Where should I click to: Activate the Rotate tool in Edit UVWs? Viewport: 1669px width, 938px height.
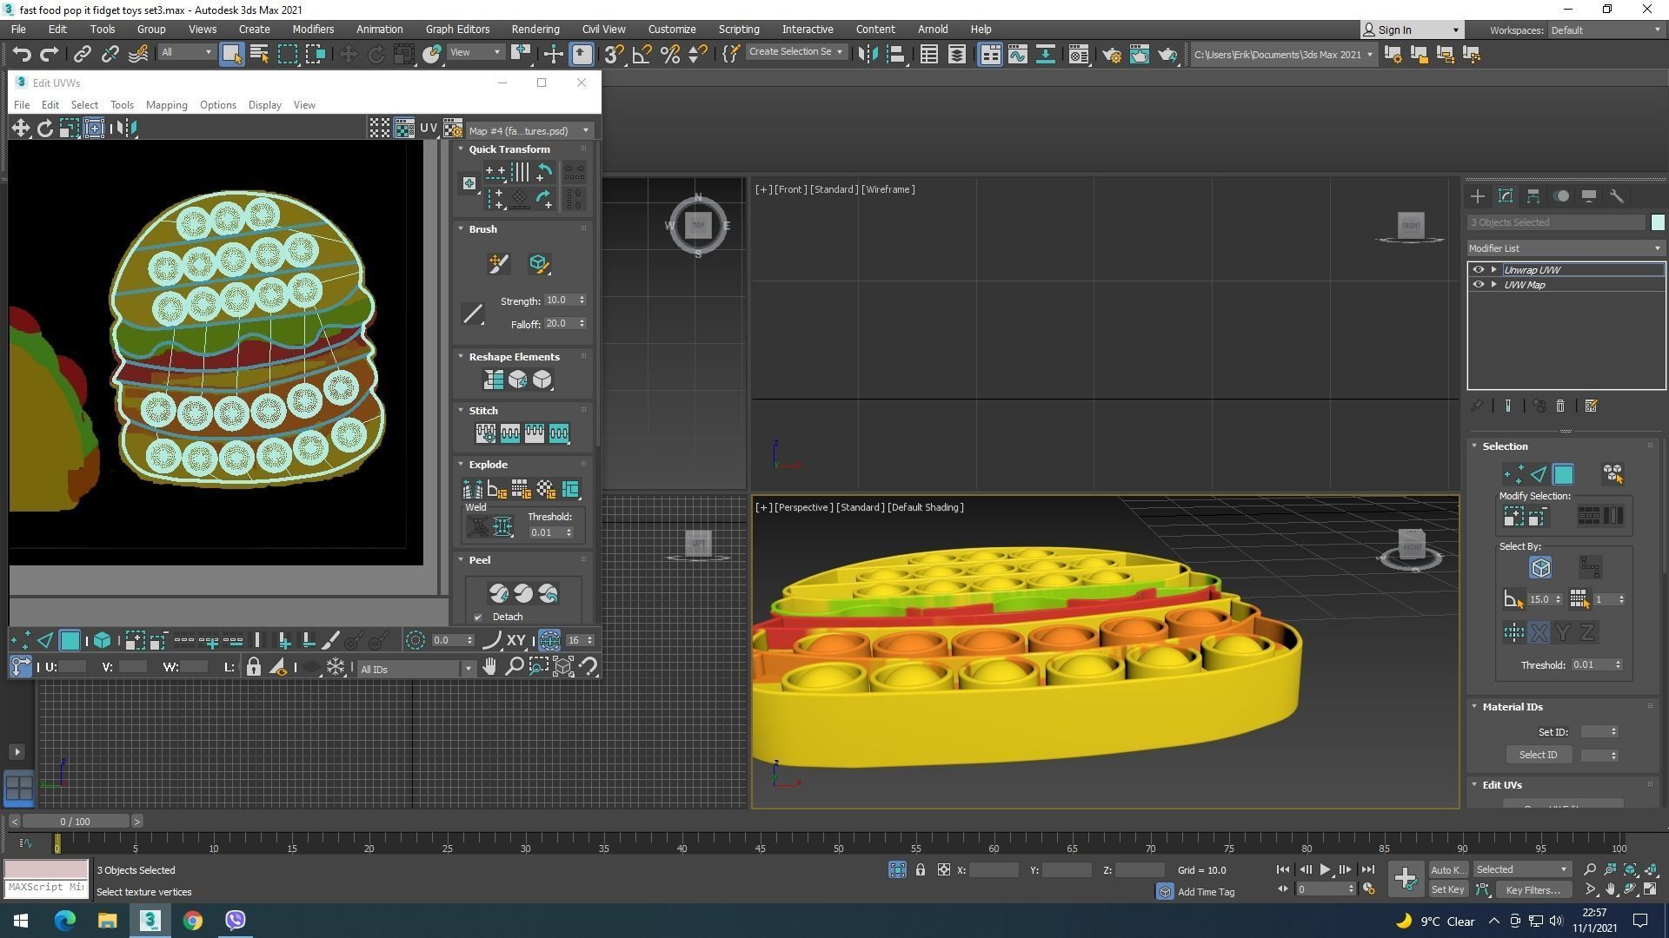pyautogui.click(x=44, y=129)
